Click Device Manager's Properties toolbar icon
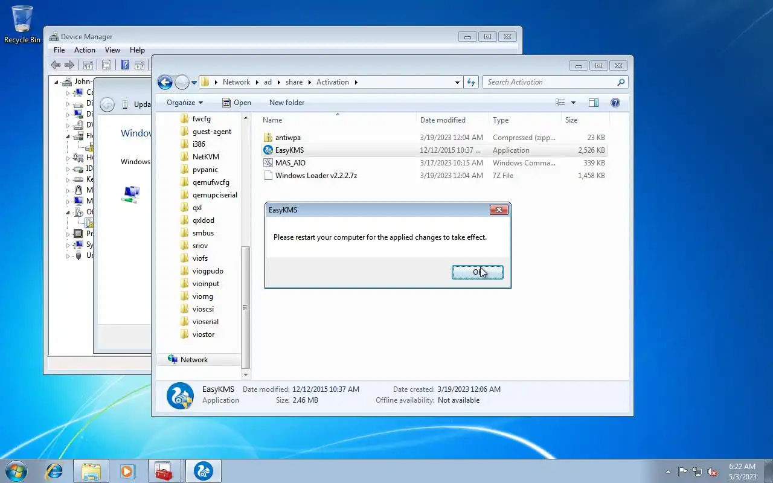Viewport: 773px width, 483px height. tap(106, 65)
